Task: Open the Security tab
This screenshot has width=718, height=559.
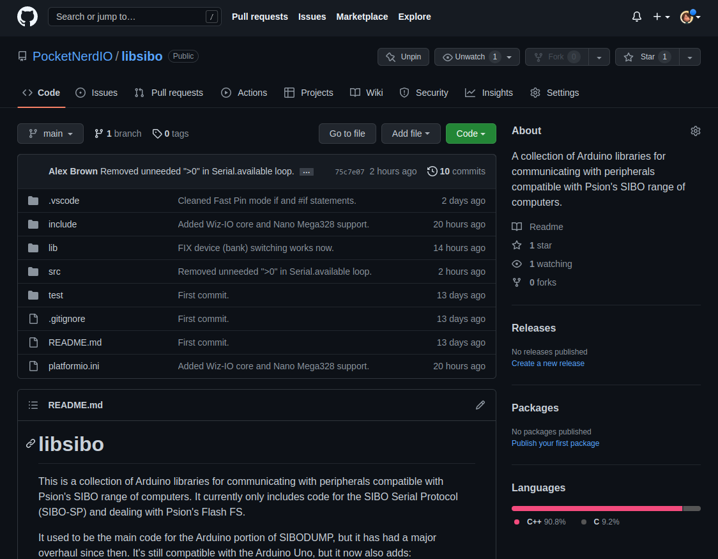Action: pyautogui.click(x=424, y=93)
